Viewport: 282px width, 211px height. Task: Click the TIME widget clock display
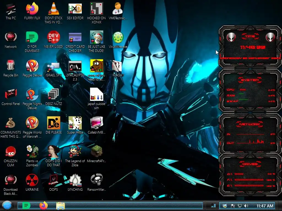(x=253, y=47)
